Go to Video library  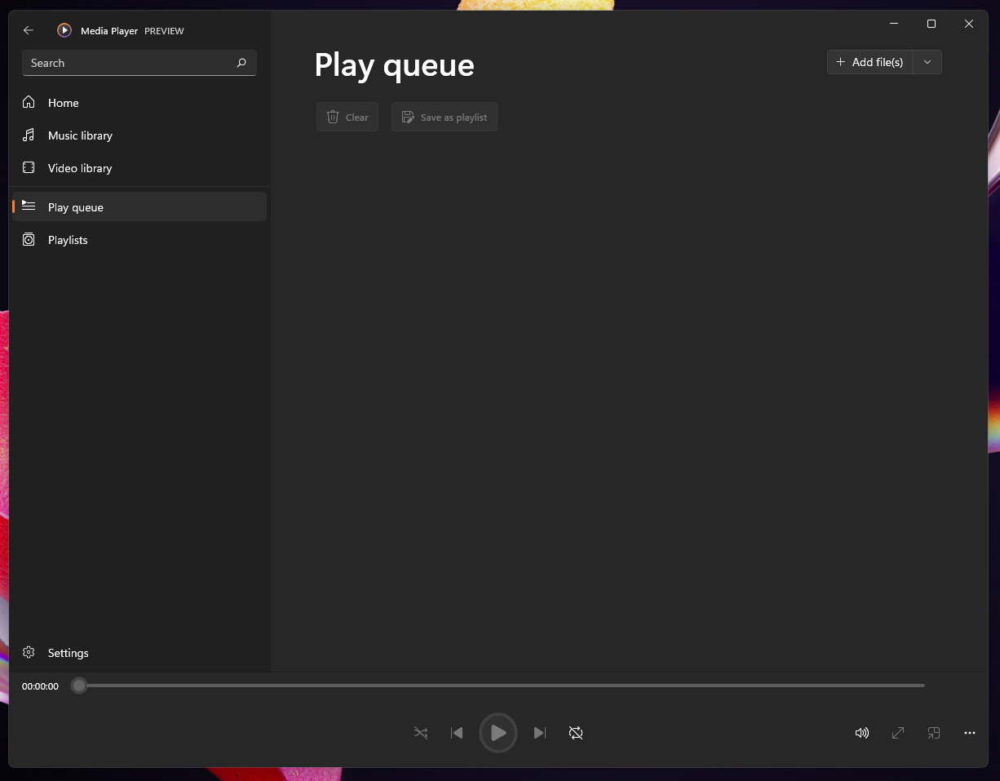(139, 168)
